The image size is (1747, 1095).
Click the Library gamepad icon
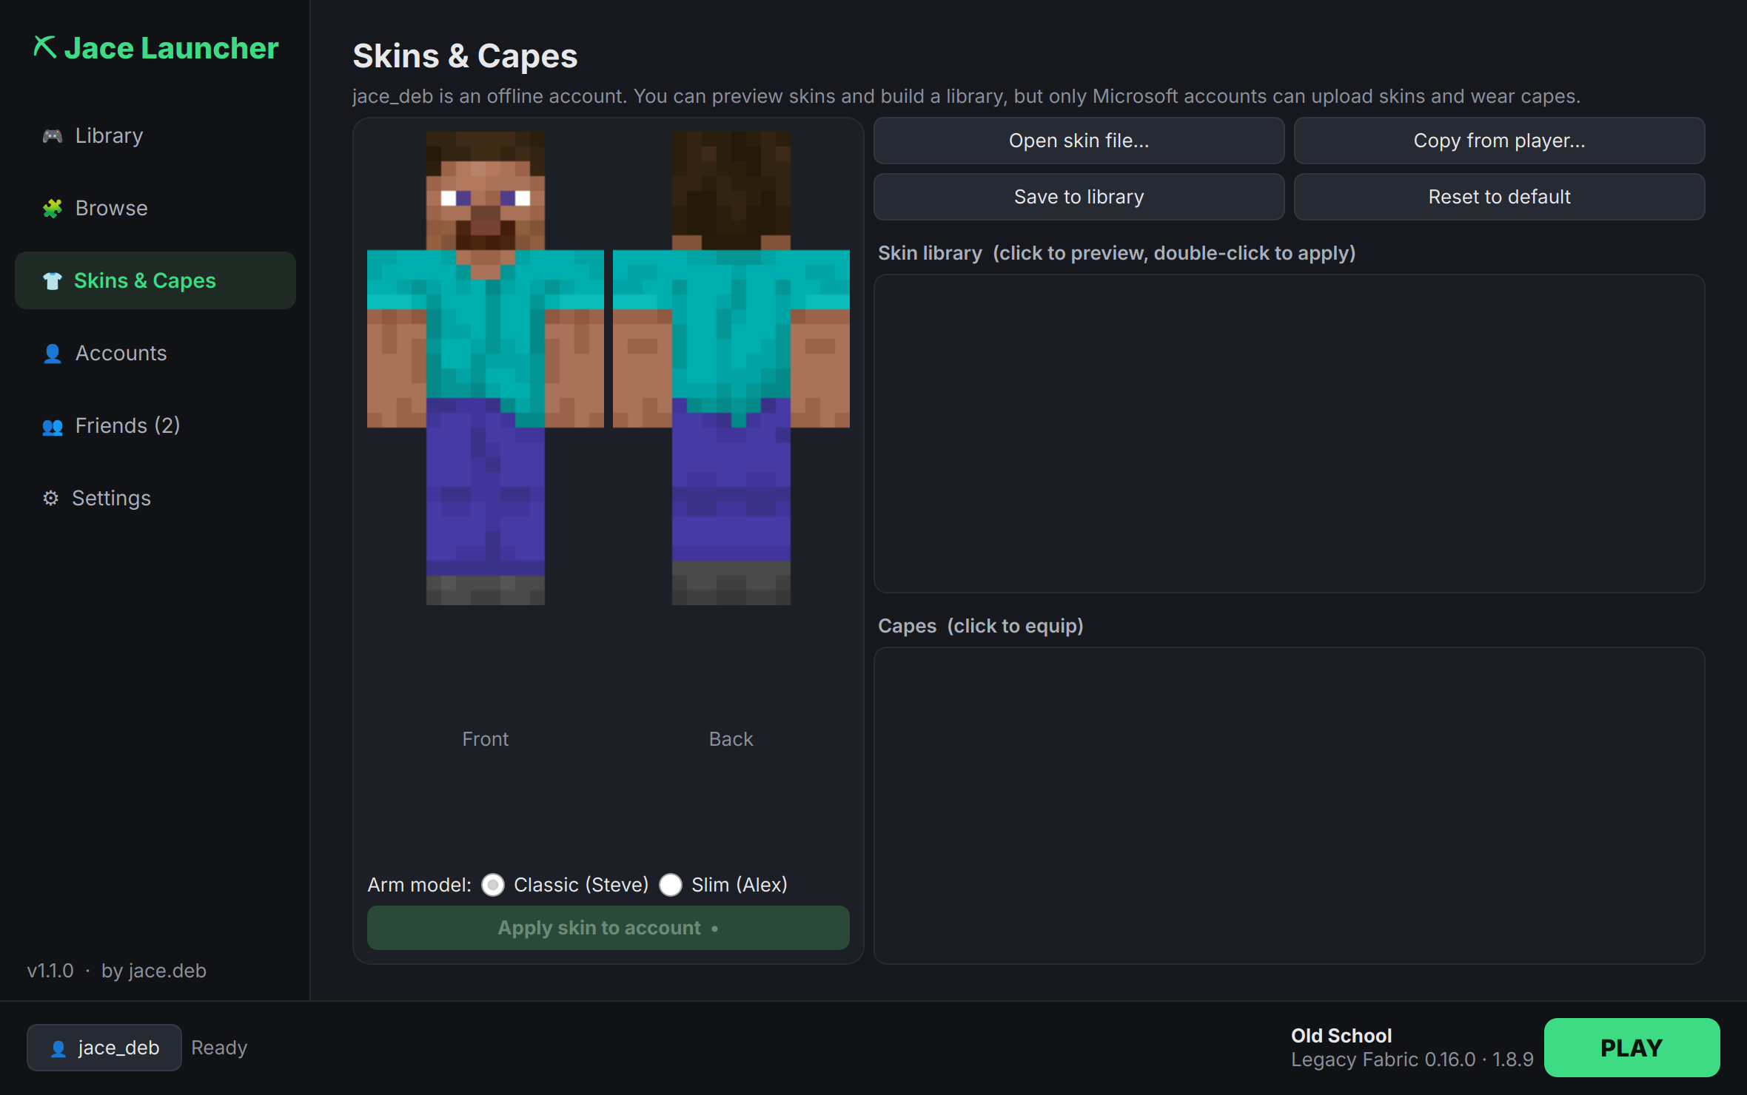coord(52,136)
